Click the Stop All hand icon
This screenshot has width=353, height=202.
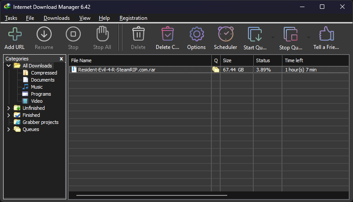click(x=102, y=34)
